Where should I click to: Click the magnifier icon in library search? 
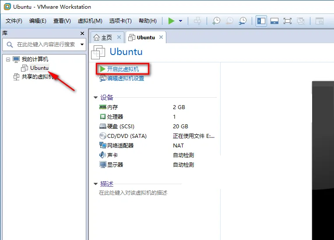(x=10, y=45)
